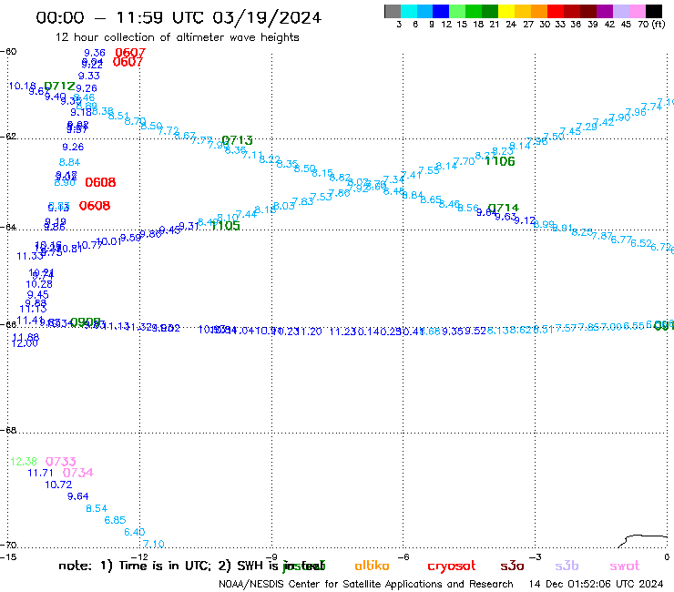Click the gray swatch in the color scale
This screenshot has height=592, width=674.
click(393, 12)
